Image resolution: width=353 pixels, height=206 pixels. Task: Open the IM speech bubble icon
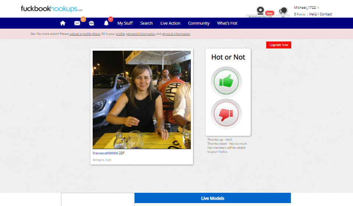click(x=283, y=12)
